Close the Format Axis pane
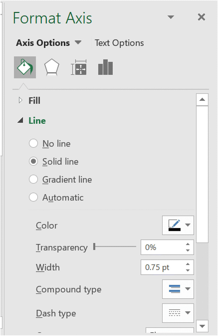Image resolution: width=218 pixels, height=336 pixels. (201, 17)
